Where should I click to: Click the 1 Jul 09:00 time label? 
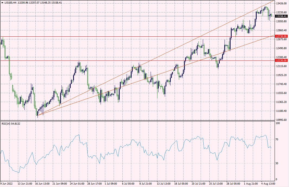click(111, 184)
